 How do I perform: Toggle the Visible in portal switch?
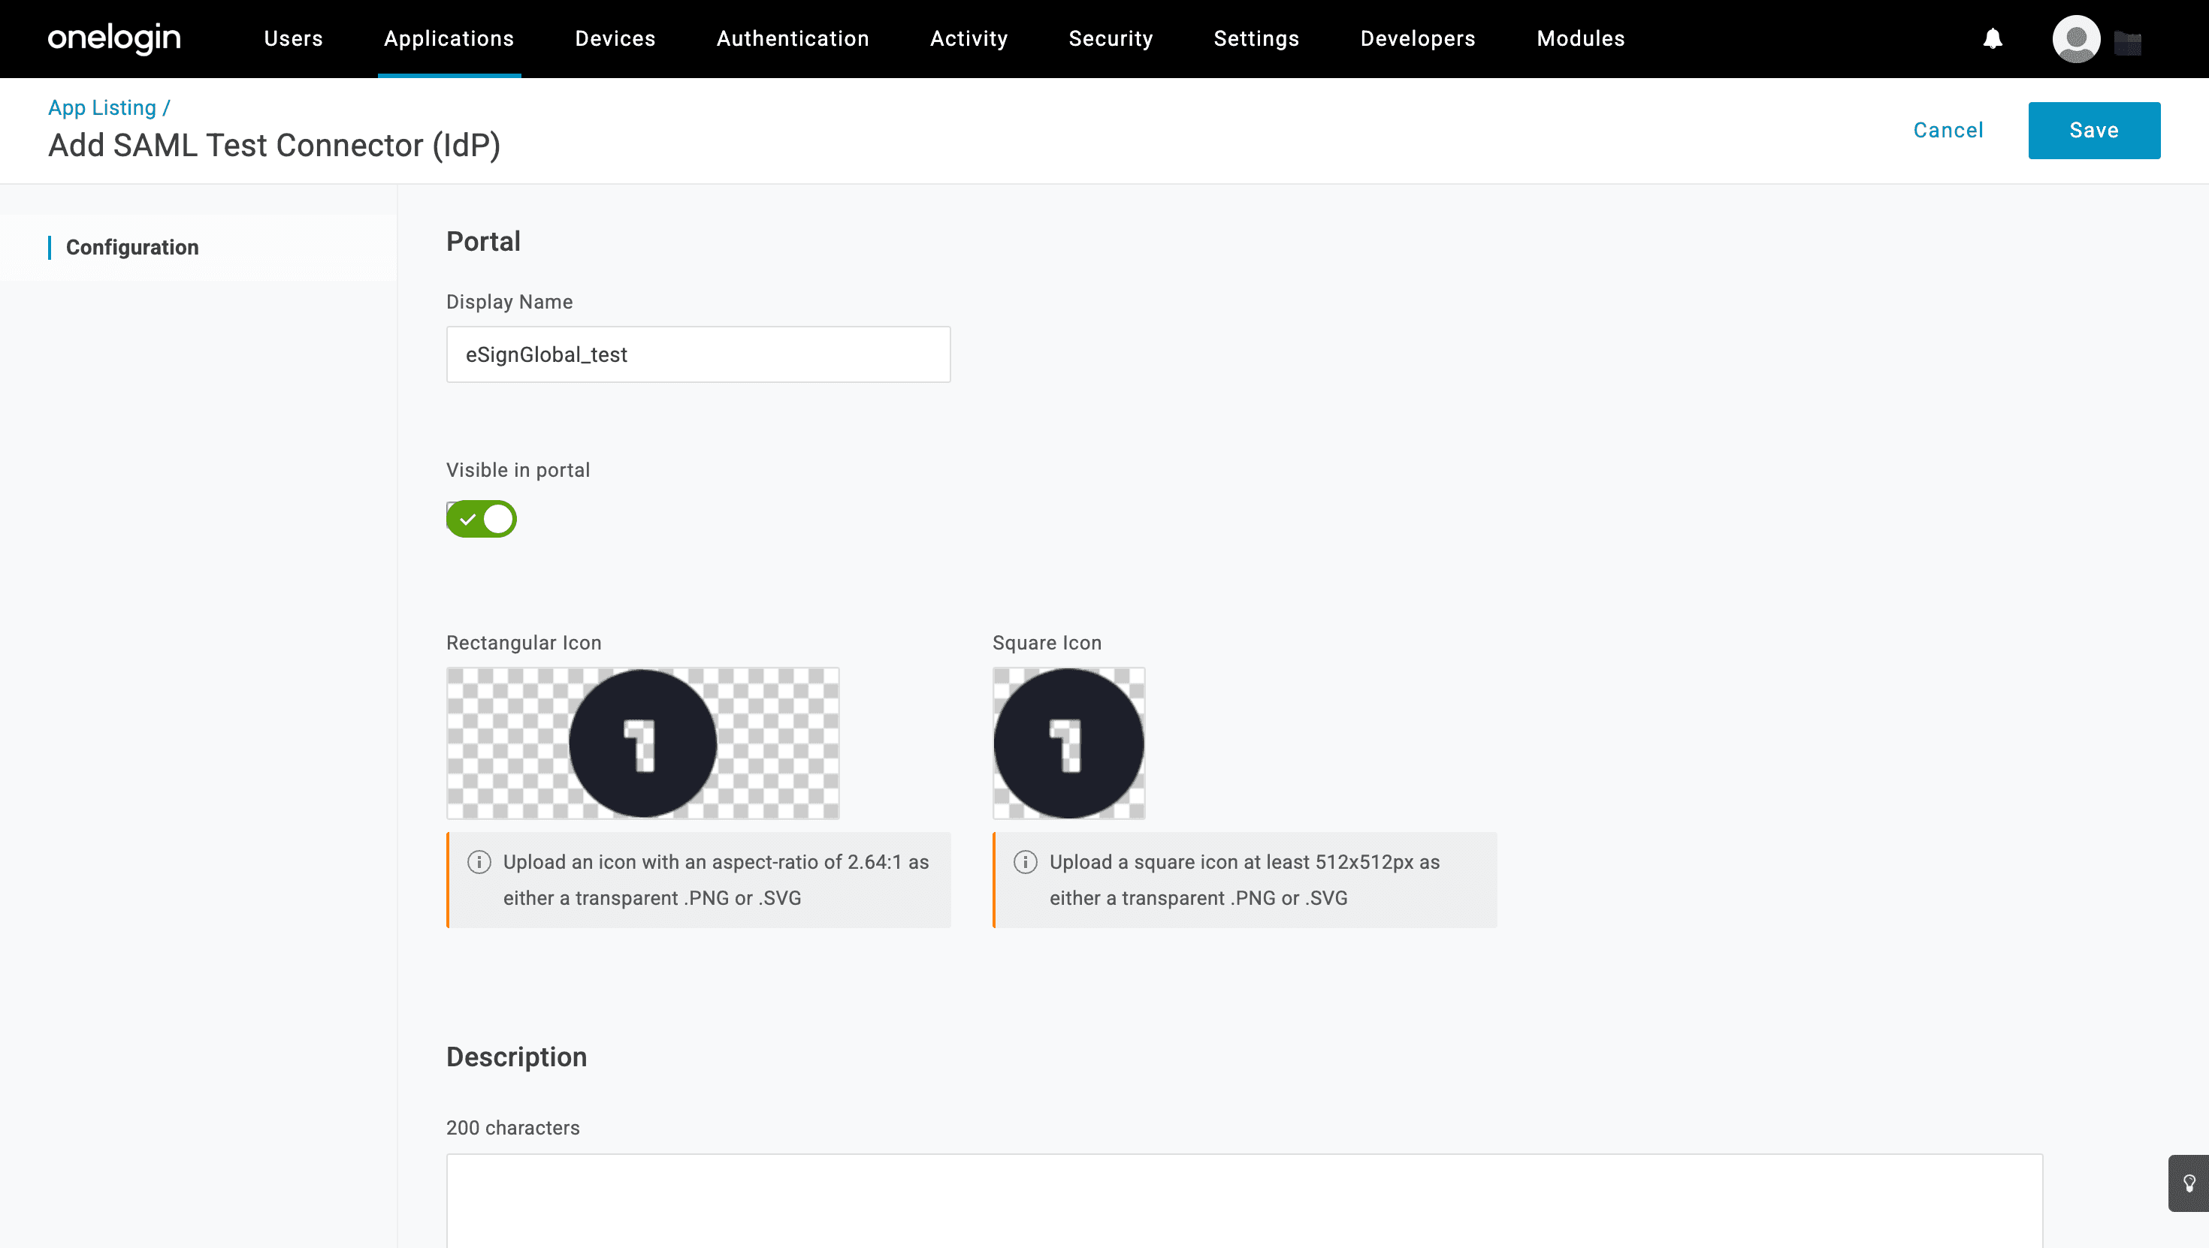(481, 520)
